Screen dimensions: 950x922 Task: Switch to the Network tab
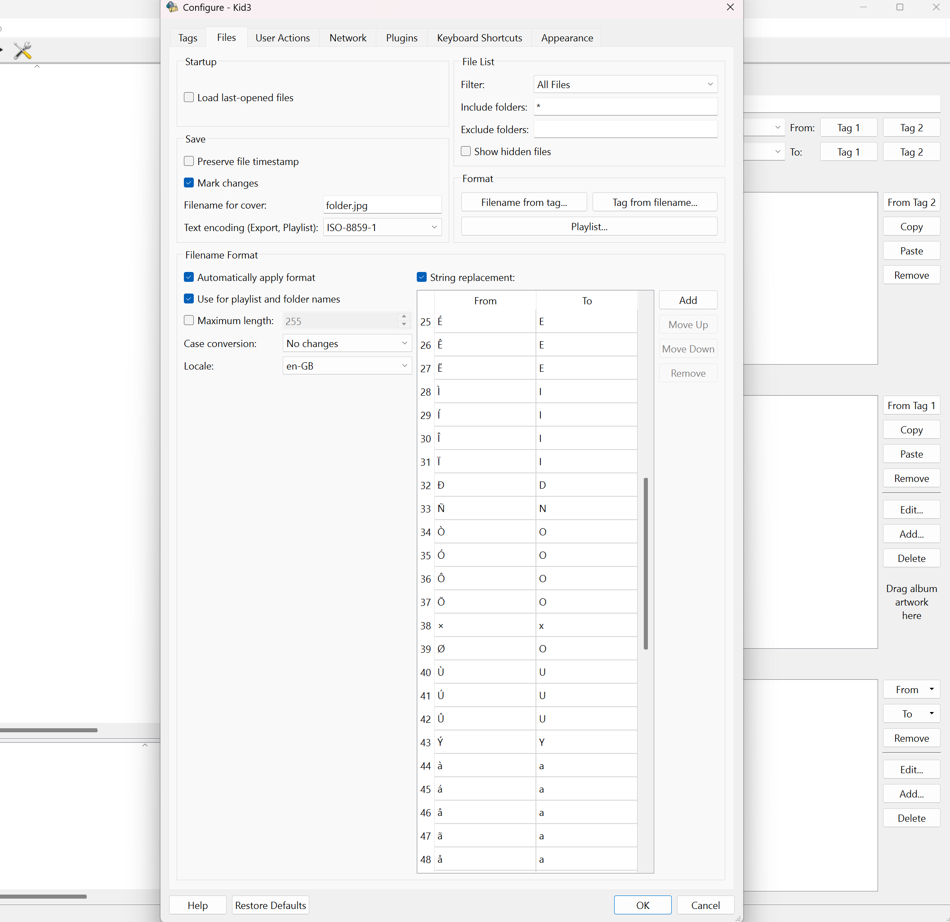(348, 38)
